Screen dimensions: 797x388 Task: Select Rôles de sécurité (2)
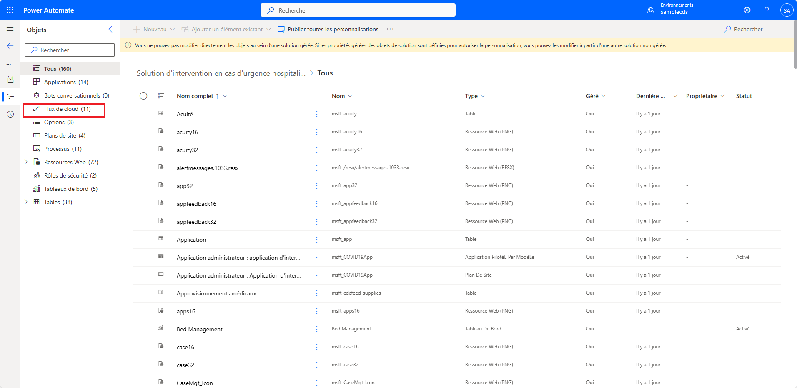[70, 175]
